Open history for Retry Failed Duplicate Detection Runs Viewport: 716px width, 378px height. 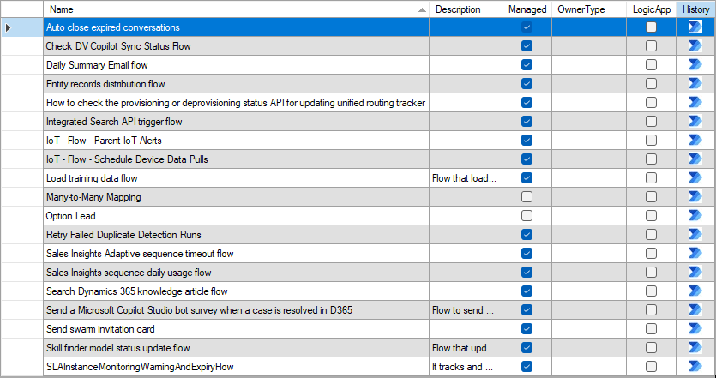click(x=695, y=235)
